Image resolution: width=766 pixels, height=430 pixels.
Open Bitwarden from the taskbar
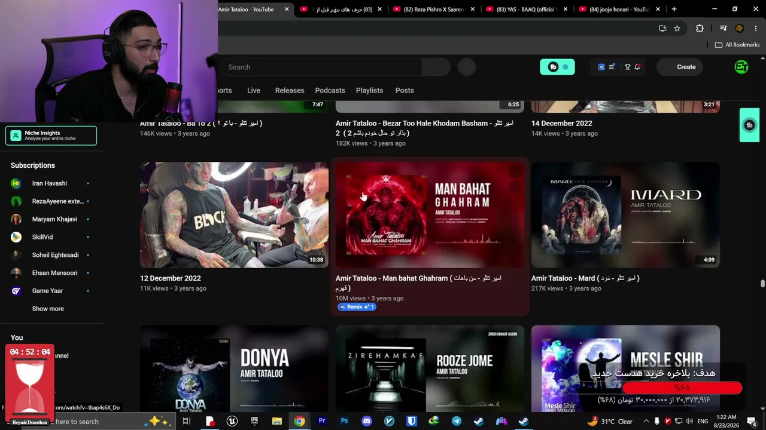point(412,421)
